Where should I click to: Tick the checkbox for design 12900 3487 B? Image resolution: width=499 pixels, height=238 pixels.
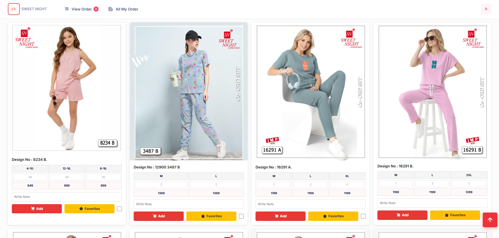pyautogui.click(x=241, y=216)
